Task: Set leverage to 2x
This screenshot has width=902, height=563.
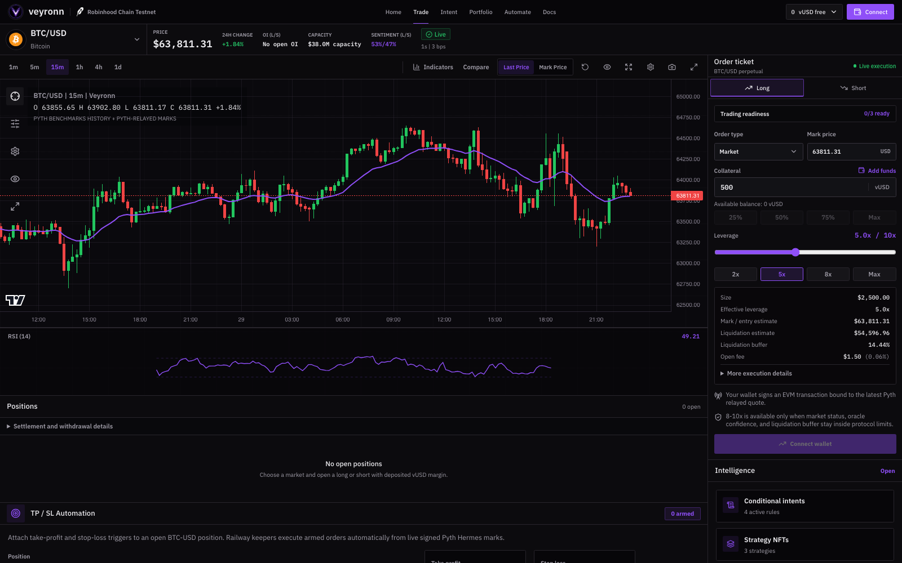Action: 736,274
